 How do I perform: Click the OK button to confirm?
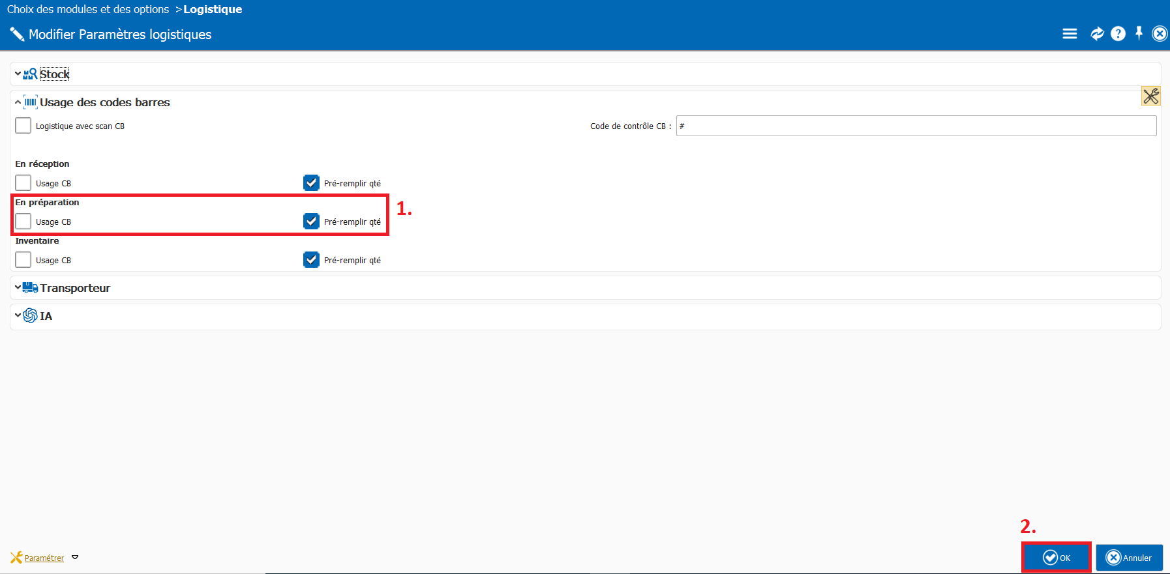[x=1057, y=558]
